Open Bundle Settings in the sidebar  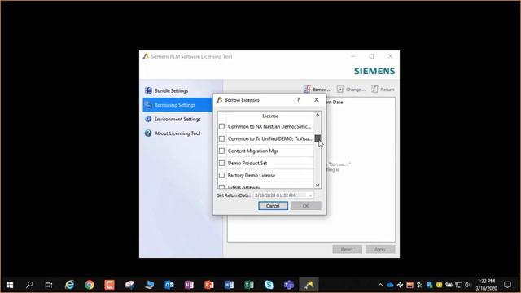[x=171, y=90]
